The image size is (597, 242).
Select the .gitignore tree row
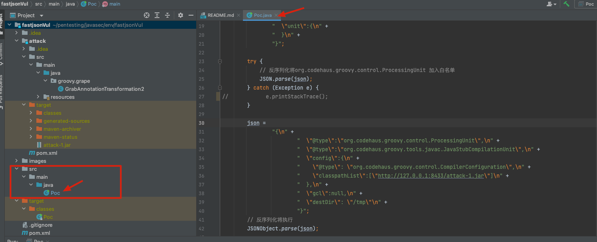[x=100, y=225]
